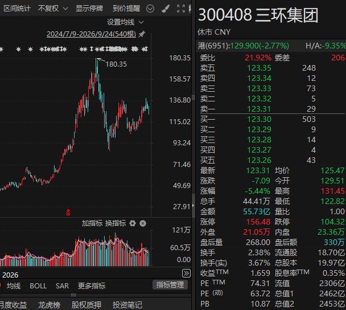Open the date range 2024/7/9-2026/9/24 link
The width and height of the screenshot is (346, 310).
91,34
